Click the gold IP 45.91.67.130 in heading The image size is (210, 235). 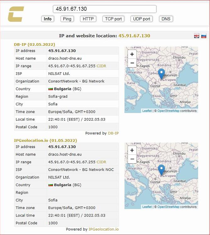[134, 36]
